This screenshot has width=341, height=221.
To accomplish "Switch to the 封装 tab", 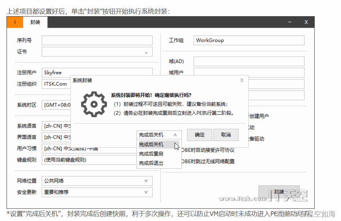I will pyautogui.click(x=35, y=22).
